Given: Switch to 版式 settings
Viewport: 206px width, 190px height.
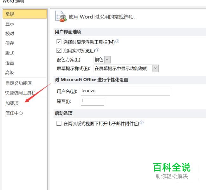Looking at the screenshot, I should [10, 53].
